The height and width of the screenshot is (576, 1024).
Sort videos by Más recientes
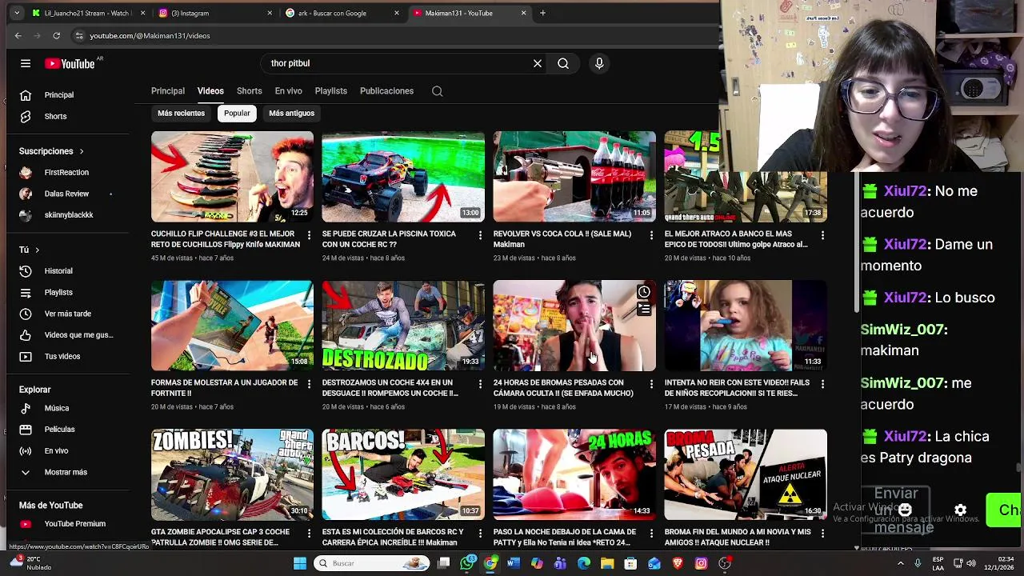point(181,114)
